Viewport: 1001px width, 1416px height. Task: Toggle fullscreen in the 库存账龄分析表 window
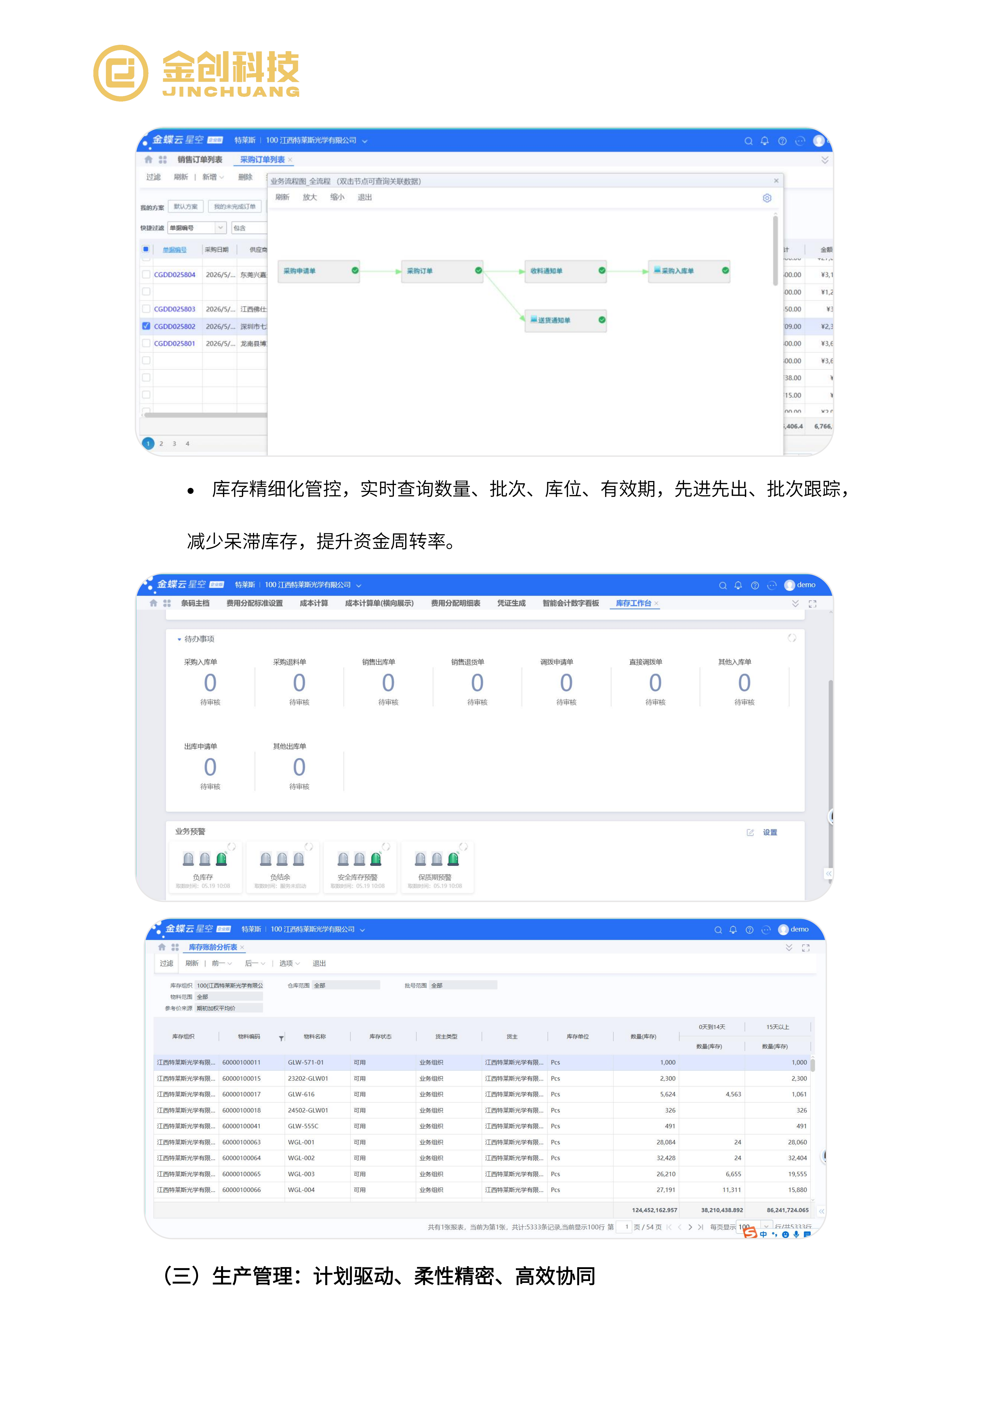[x=805, y=948]
